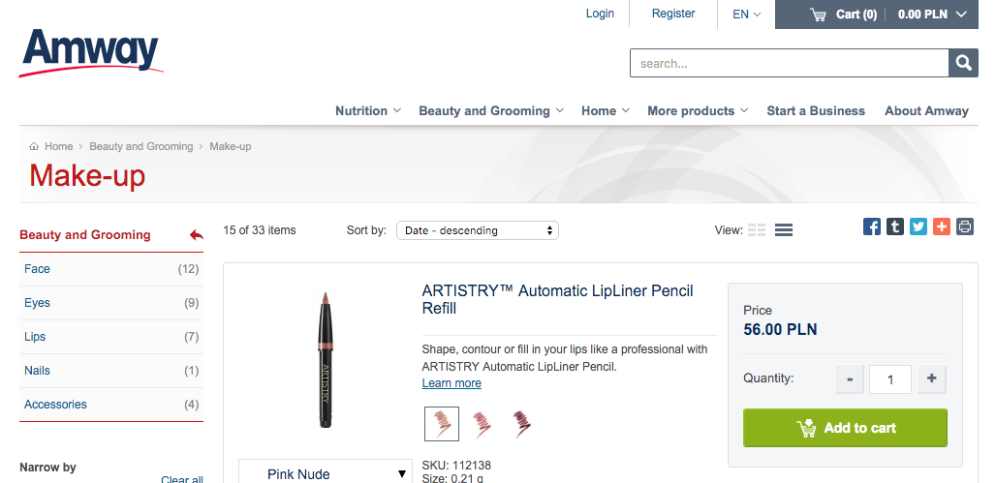Go to Home breadcrumb link
Screen dimensions: 996x483
point(58,146)
